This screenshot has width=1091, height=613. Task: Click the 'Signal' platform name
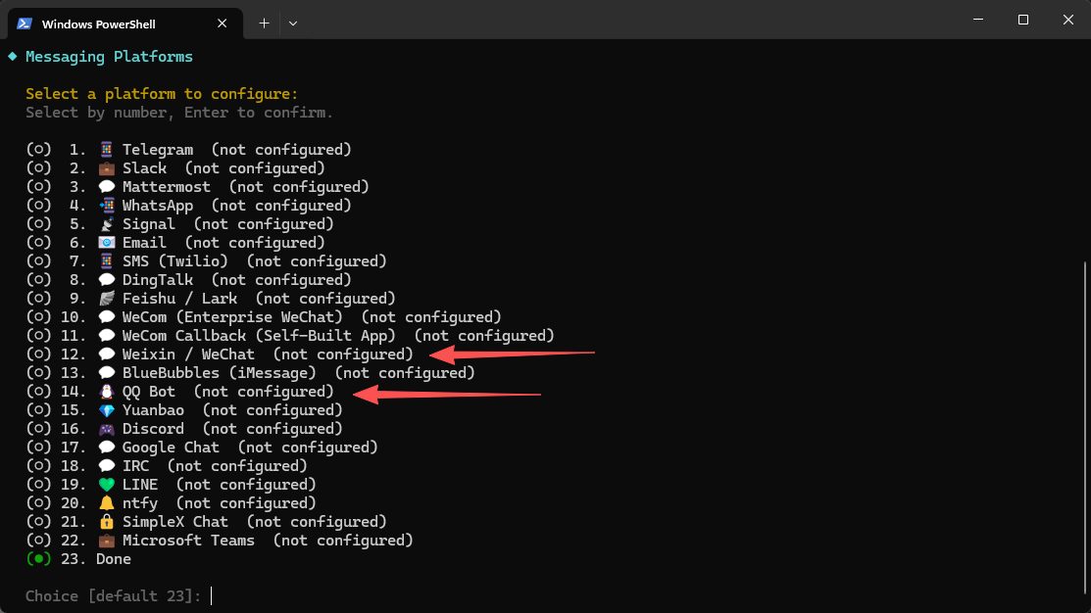149,224
